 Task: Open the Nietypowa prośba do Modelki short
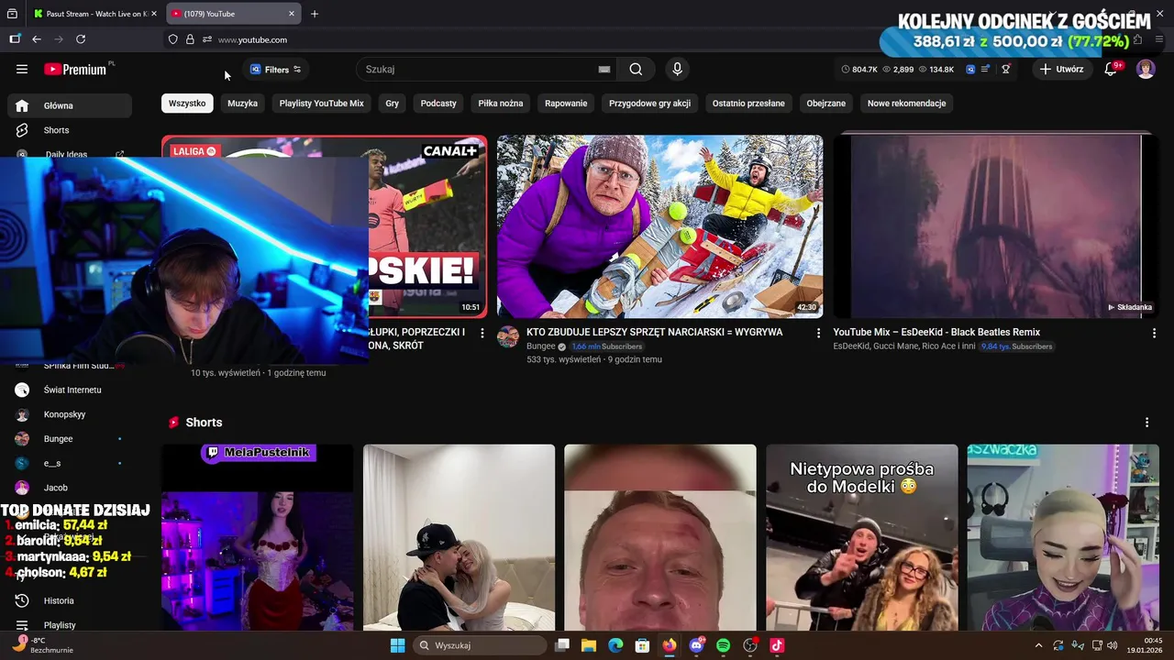point(862,537)
